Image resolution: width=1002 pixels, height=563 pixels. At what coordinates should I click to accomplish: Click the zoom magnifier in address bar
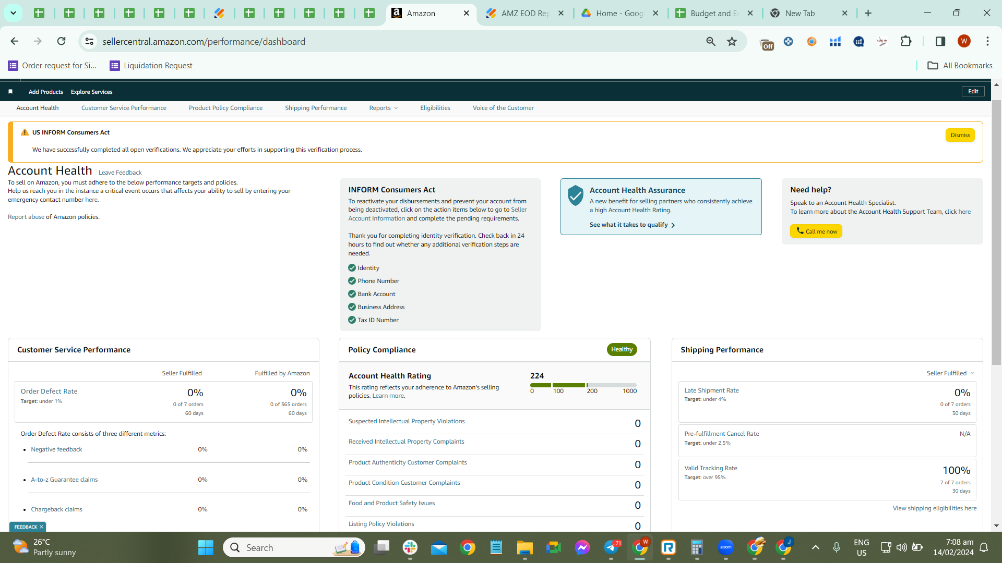tap(710, 41)
